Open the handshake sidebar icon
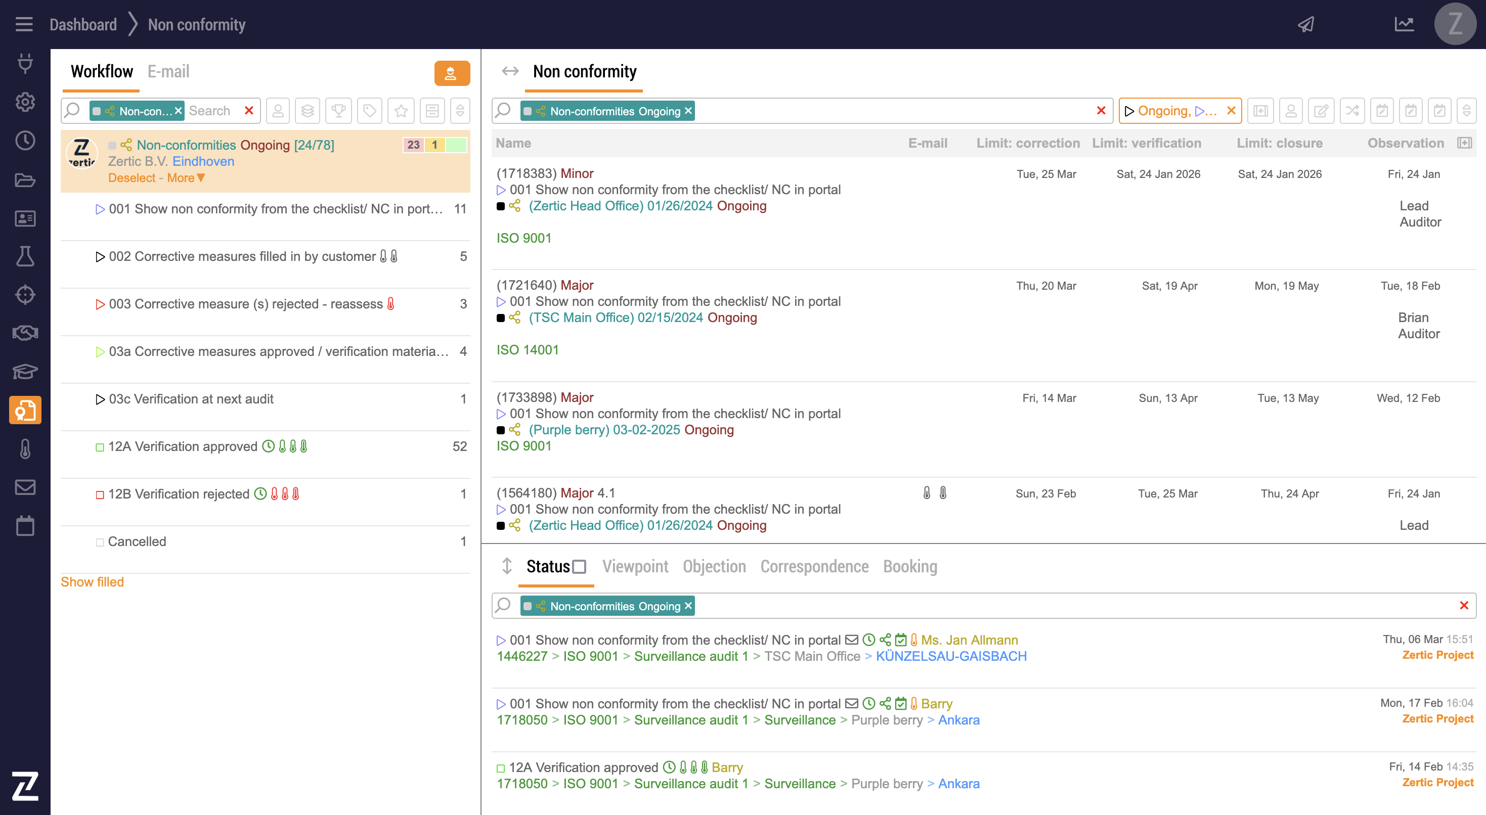The width and height of the screenshot is (1486, 815). pos(25,333)
